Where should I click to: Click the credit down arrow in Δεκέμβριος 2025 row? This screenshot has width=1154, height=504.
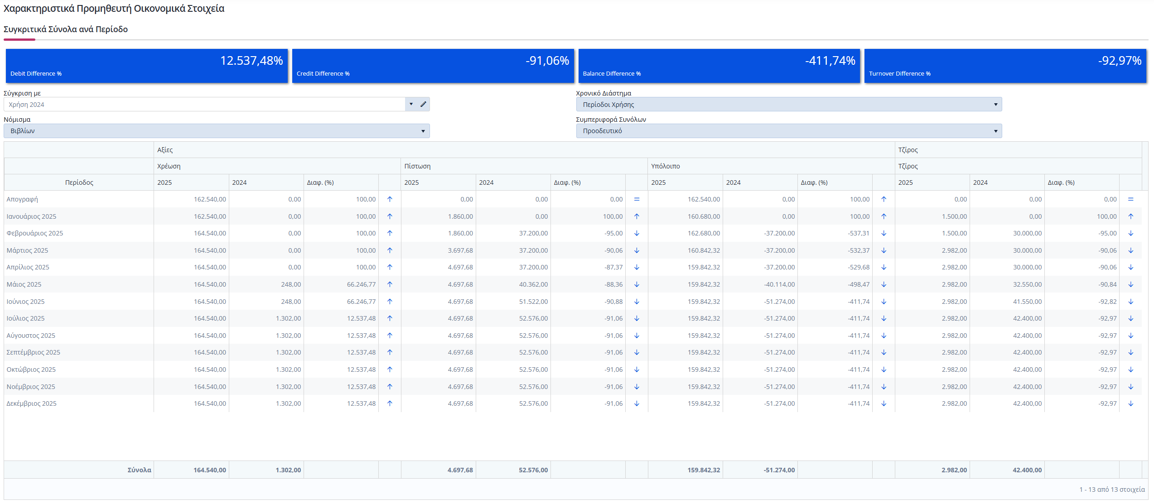[637, 403]
